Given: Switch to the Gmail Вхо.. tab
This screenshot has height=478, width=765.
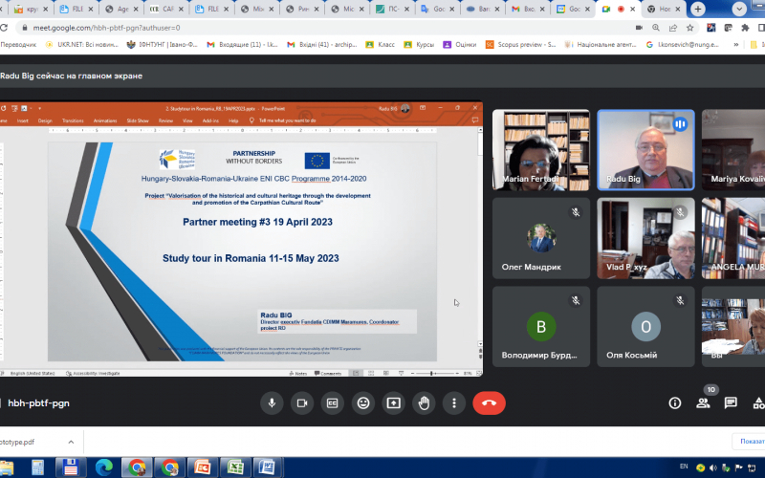Looking at the screenshot, I should (528, 9).
